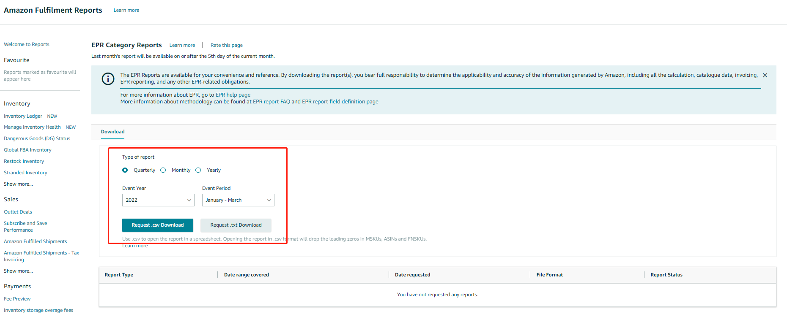Click Request .csv Download button
This screenshot has height=314, width=787.
pos(158,225)
